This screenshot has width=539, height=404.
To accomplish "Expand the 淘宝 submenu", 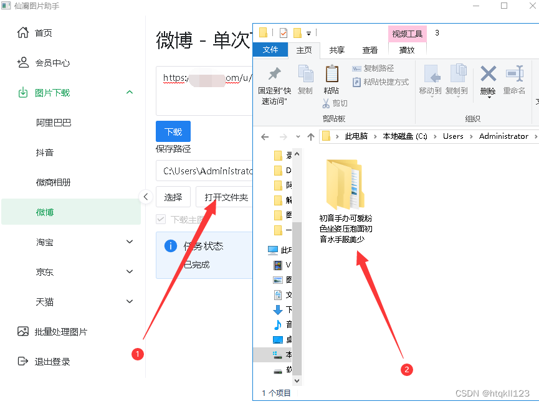I will [x=130, y=242].
